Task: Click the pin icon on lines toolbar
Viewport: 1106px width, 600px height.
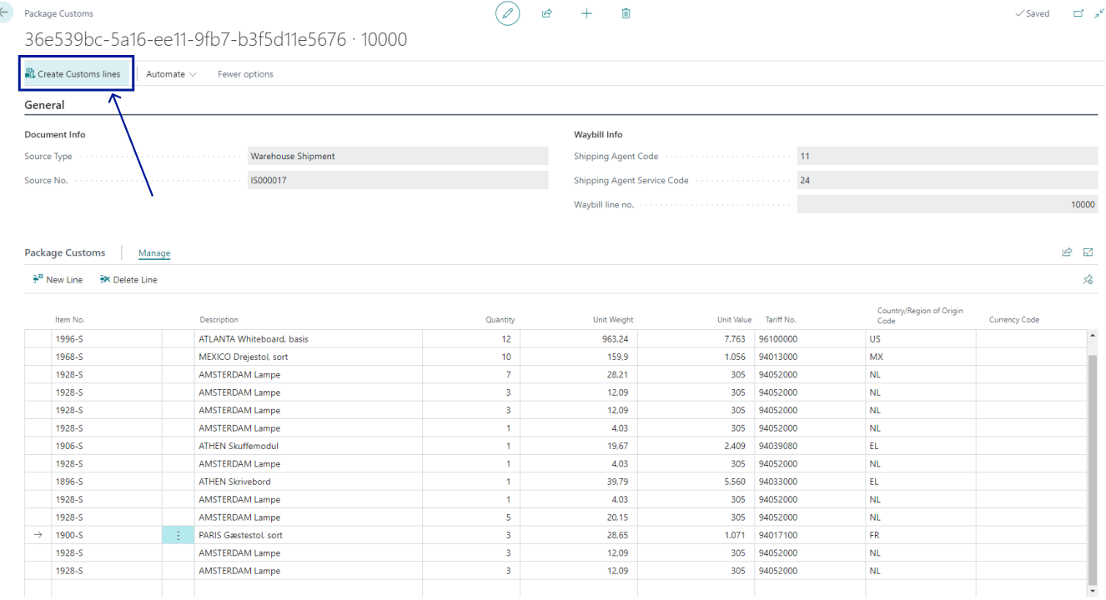Action: 1088,280
